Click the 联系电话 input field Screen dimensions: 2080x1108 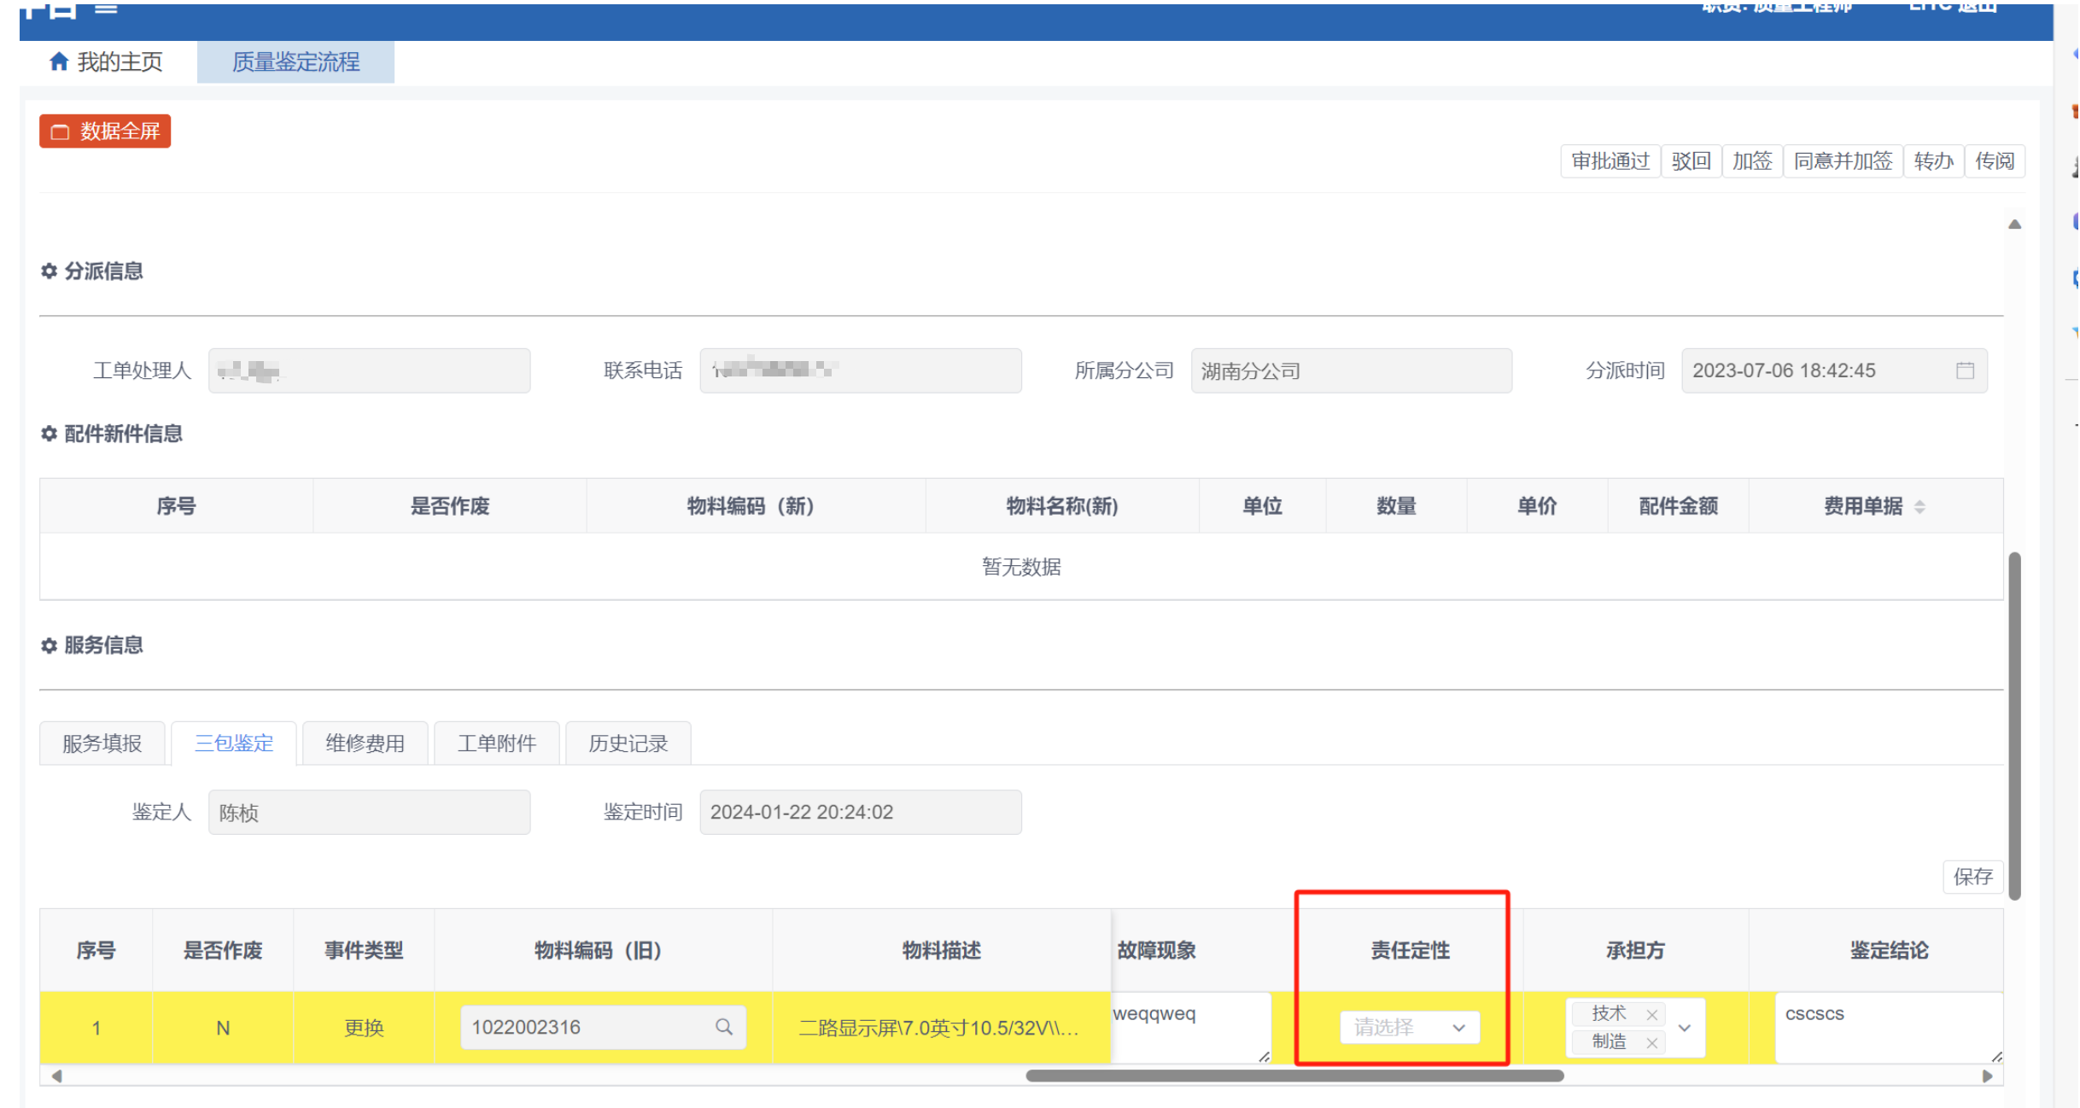click(x=861, y=370)
